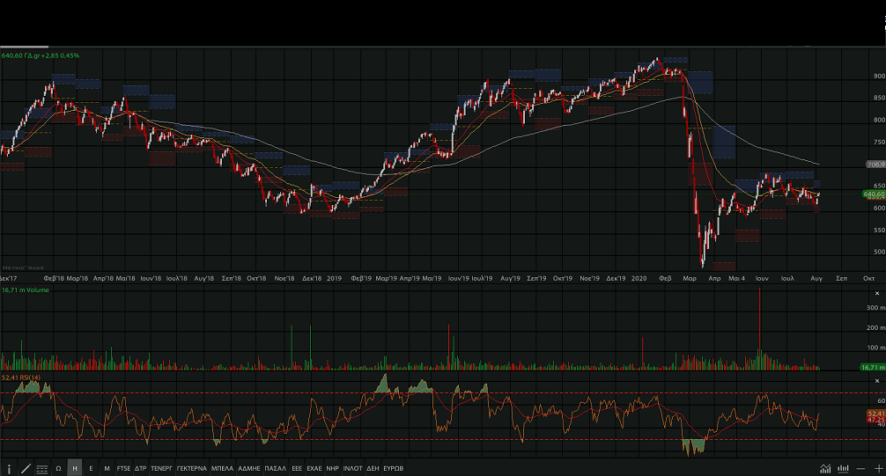Screen dimensions: 886x476
Task: Click the 640,60 ΓΔ.gr symbol title
Action: point(41,55)
